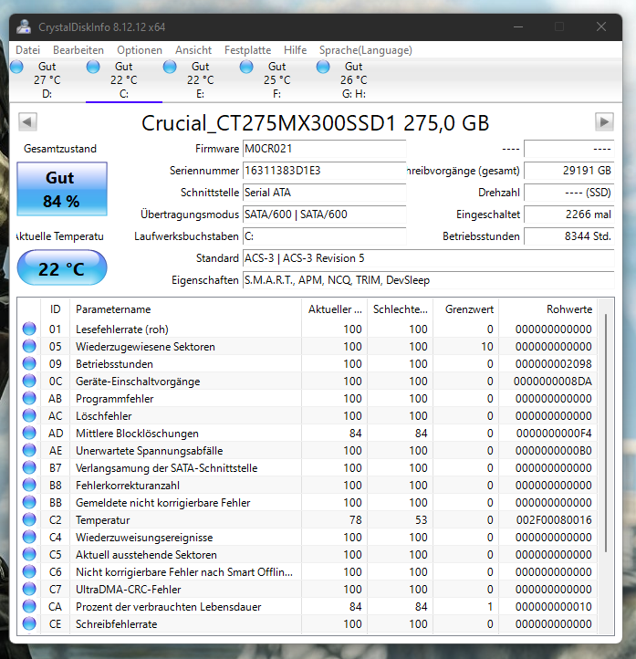Screen dimensions: 636x659
Task: Click the Laufwerksbuchstaben field C:
Action: (x=324, y=236)
